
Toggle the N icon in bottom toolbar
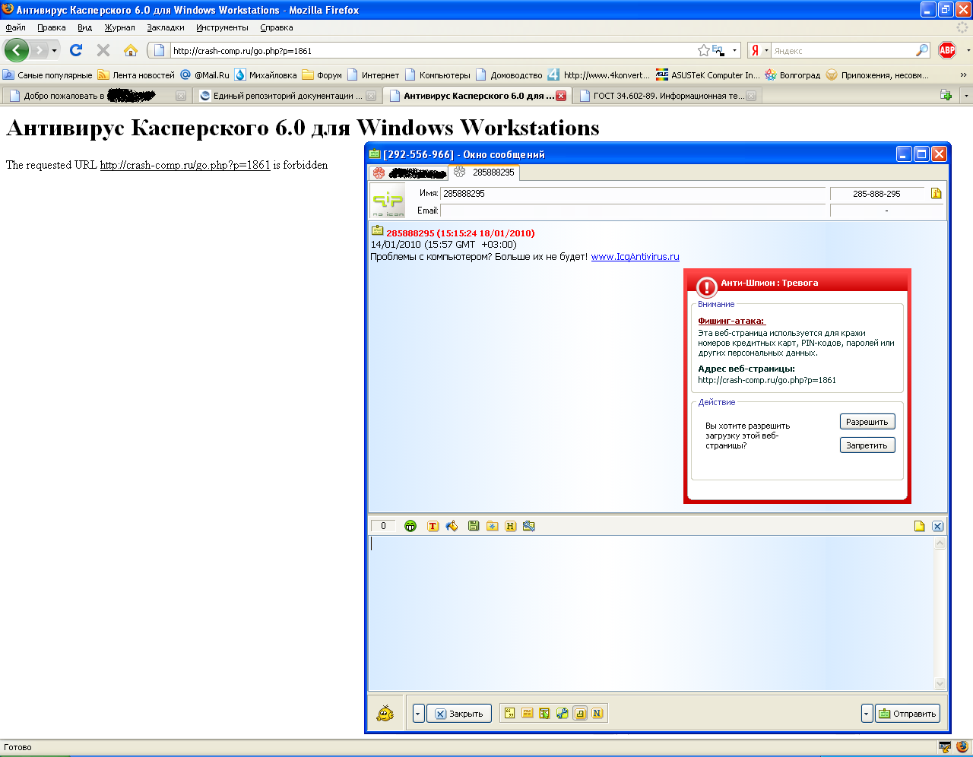(597, 713)
